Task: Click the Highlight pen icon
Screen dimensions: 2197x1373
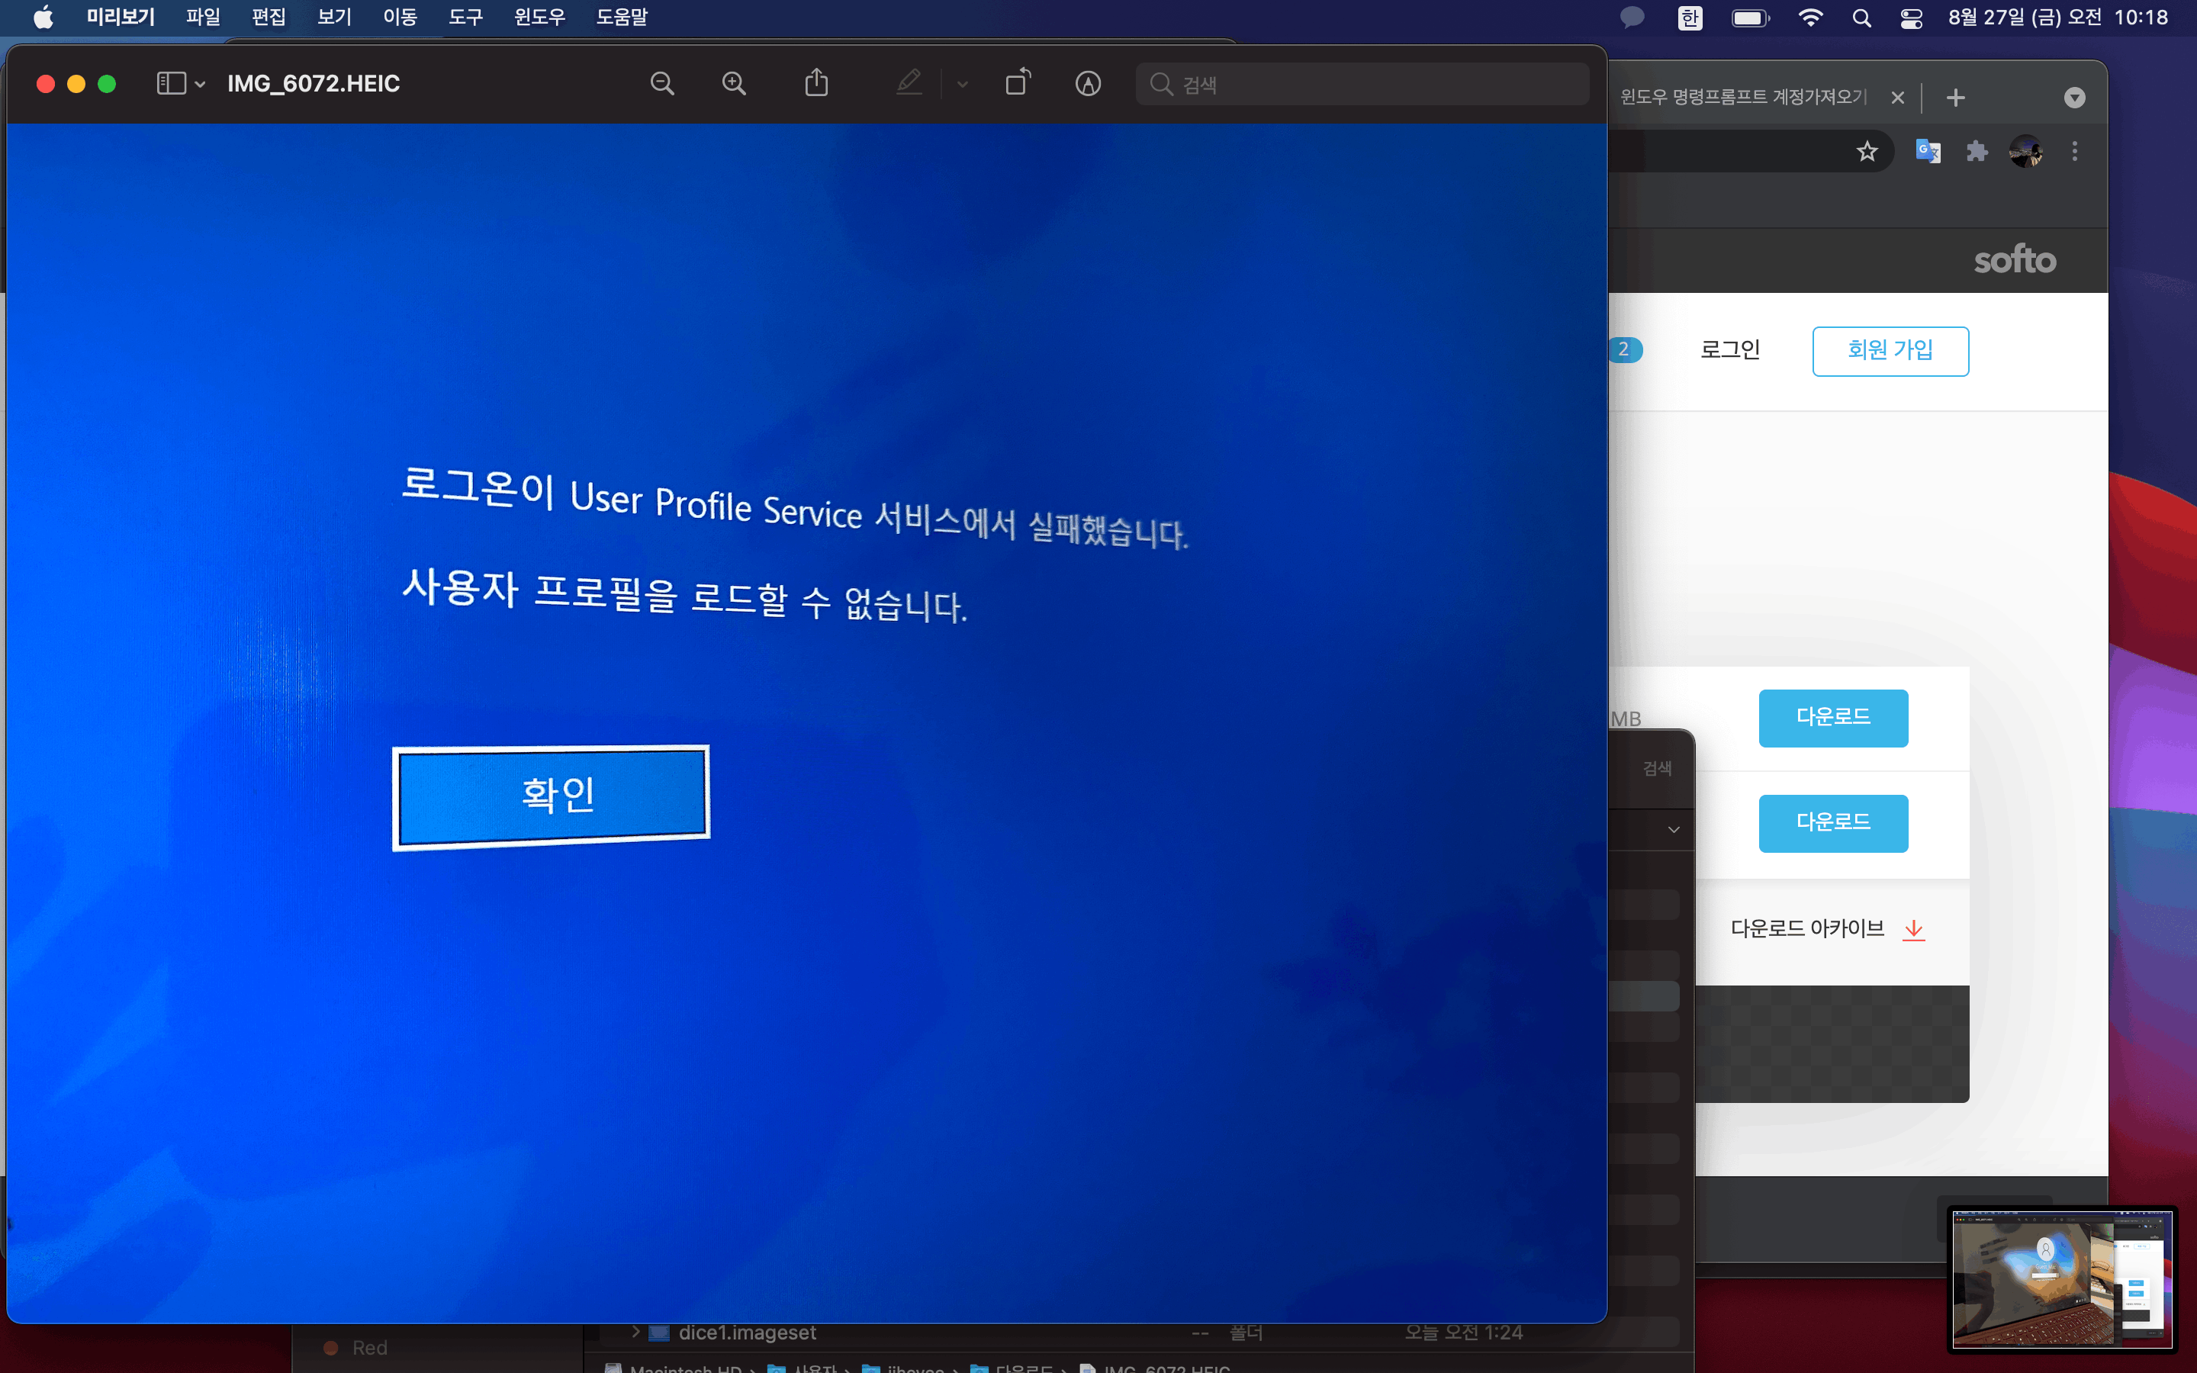Action: [909, 84]
